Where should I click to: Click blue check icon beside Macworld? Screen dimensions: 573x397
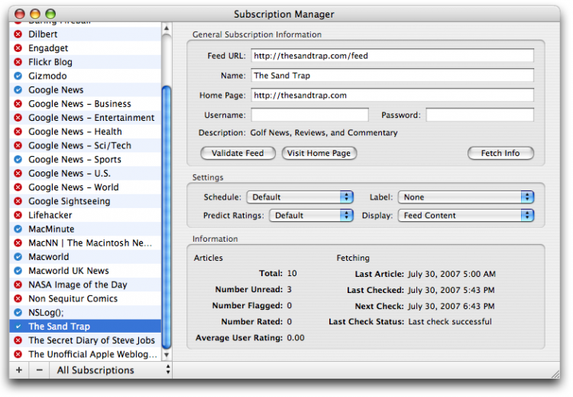tap(18, 256)
